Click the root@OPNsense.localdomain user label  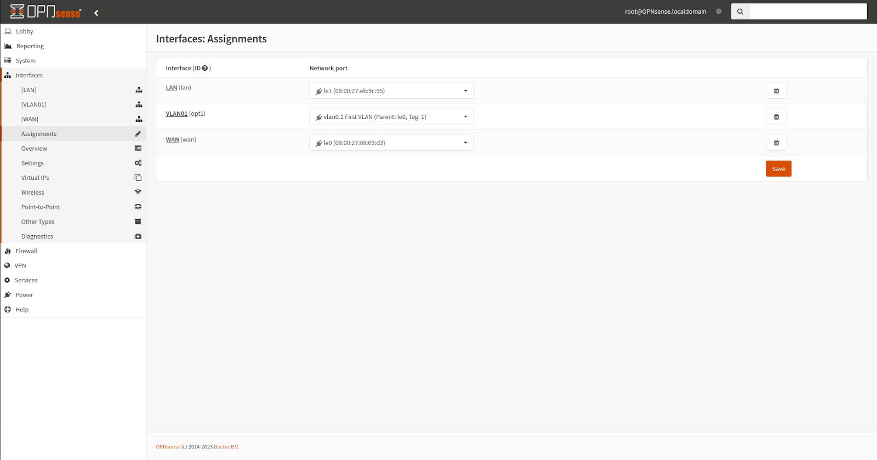coord(665,12)
